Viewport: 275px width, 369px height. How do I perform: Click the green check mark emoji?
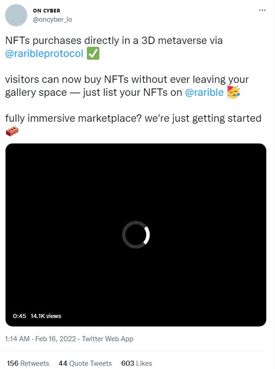pyautogui.click(x=93, y=53)
